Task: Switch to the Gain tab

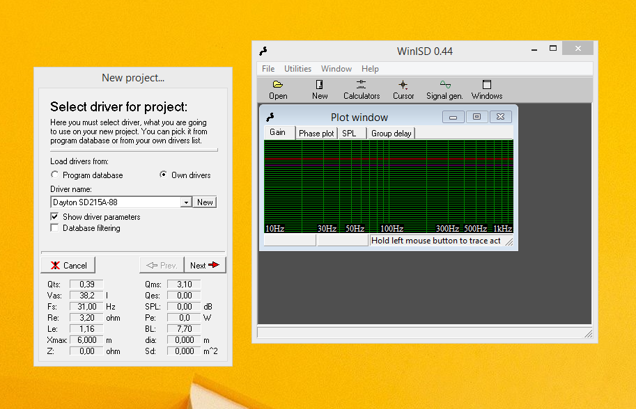Action: coord(278,132)
